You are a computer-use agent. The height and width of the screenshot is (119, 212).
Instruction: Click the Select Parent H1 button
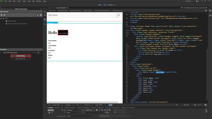[21, 59]
